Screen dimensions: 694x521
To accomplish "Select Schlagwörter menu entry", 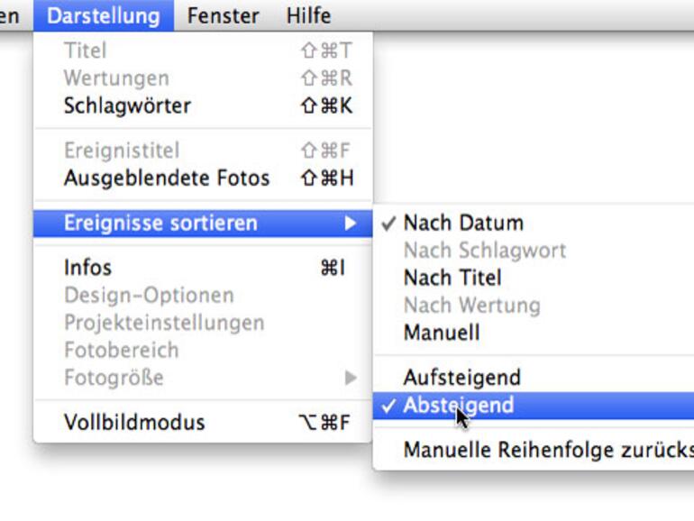I will click(x=127, y=105).
